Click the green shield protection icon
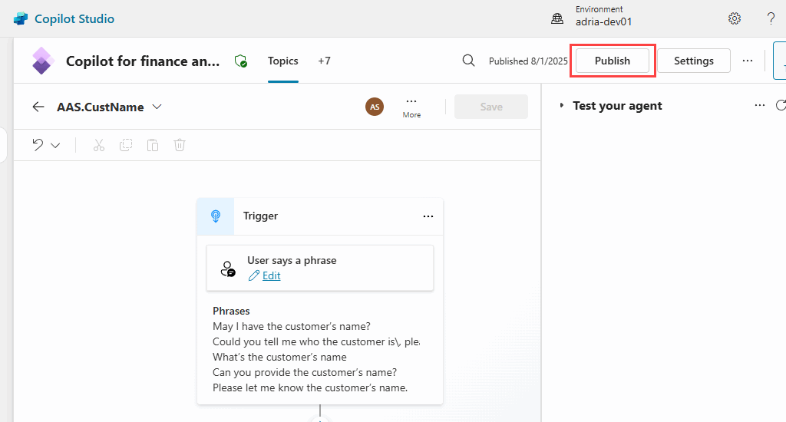786x422 pixels. coord(240,61)
